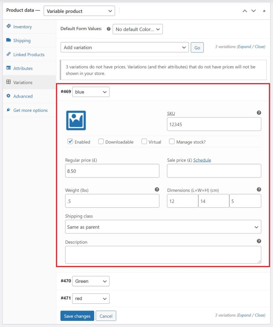Click the bottom Close variations link
Screen dimensions: 273x327
click(260, 315)
